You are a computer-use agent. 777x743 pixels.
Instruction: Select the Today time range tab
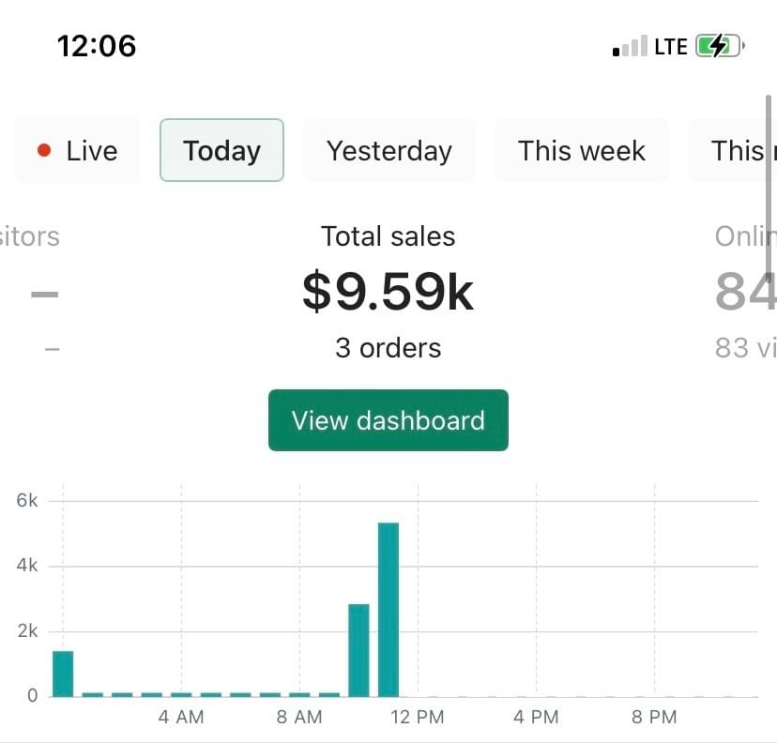[x=221, y=150]
